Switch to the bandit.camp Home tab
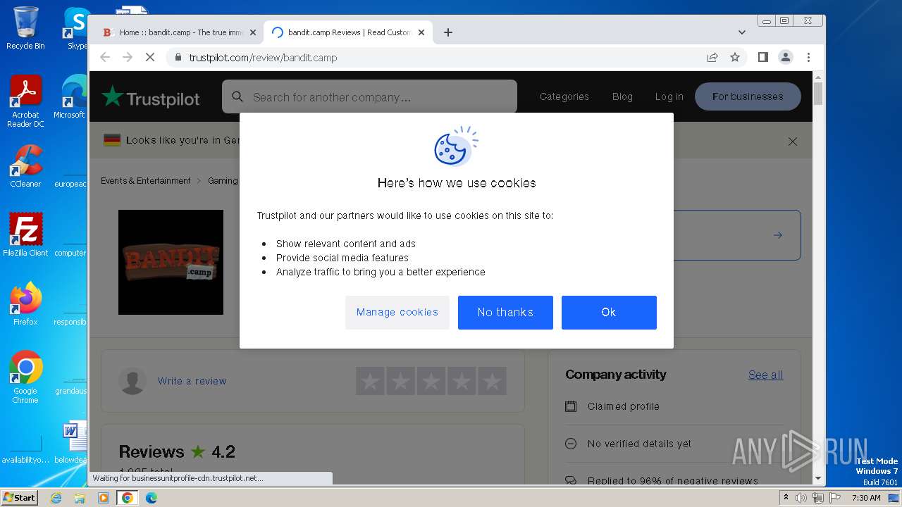Image resolution: width=902 pixels, height=507 pixels. click(181, 32)
